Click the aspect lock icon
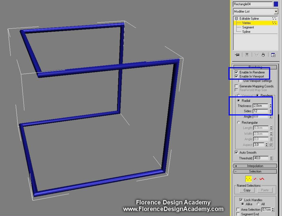Screen dimensions: 282x216 click(x=271, y=145)
